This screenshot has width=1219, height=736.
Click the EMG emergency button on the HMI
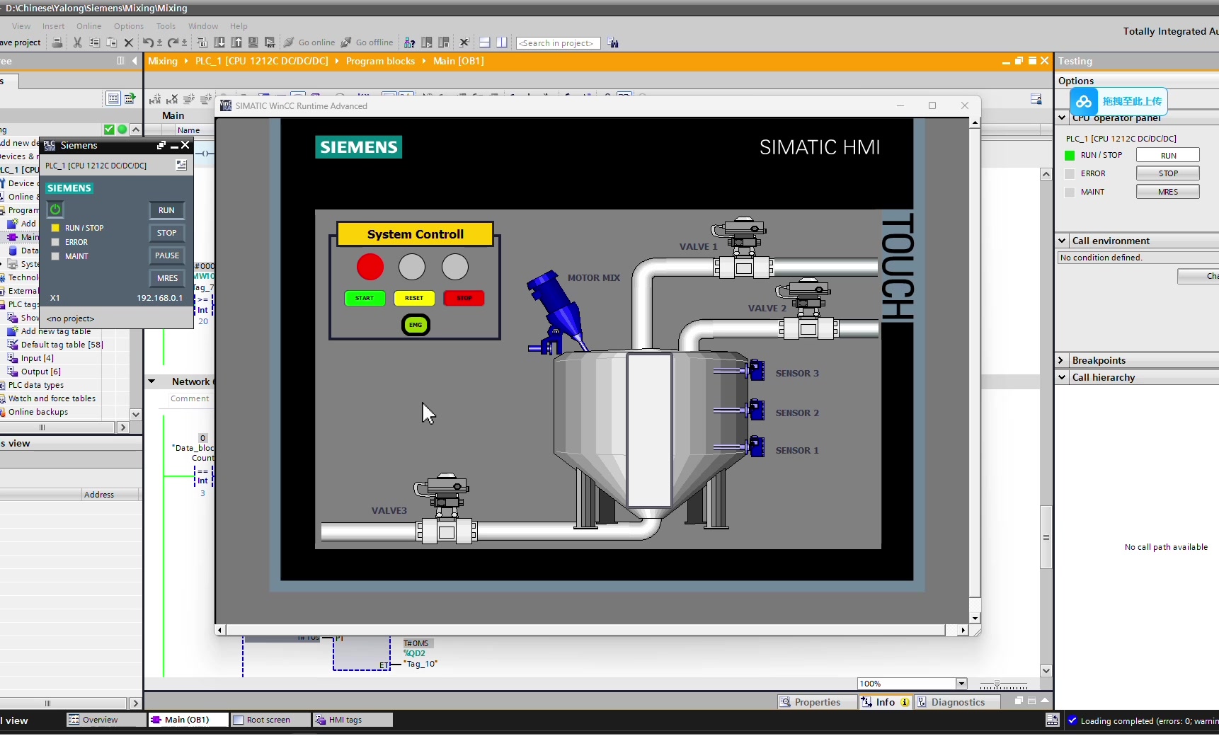(x=416, y=325)
